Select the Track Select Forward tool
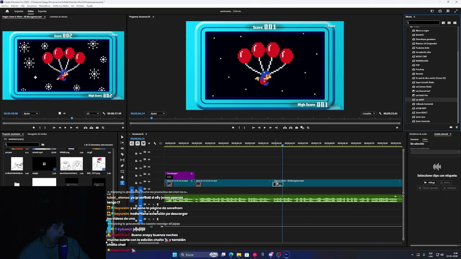Image resolution: width=461 pixels, height=259 pixels. 122,143
